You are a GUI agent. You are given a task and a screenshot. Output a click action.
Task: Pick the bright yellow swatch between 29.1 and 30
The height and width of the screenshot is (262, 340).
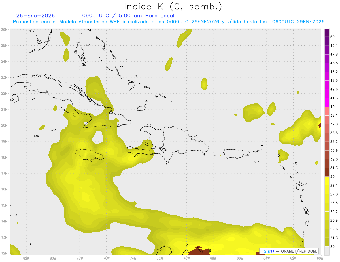tap(327, 181)
